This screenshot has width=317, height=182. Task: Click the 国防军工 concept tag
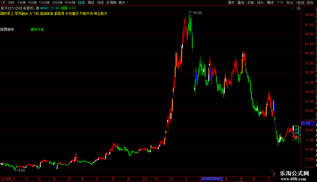click(7, 13)
